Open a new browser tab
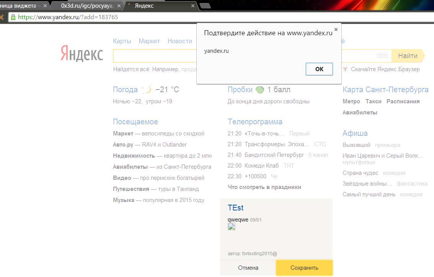 coord(205,6)
